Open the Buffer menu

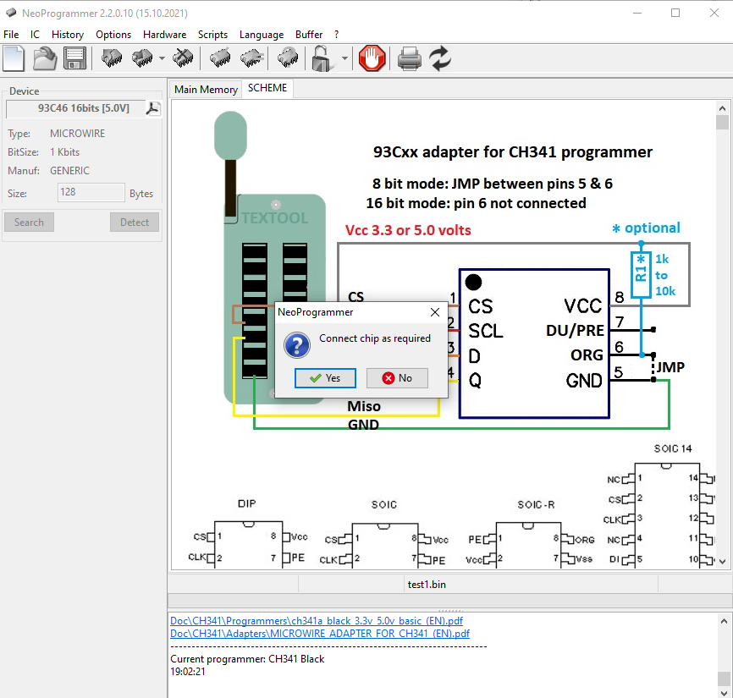[309, 35]
